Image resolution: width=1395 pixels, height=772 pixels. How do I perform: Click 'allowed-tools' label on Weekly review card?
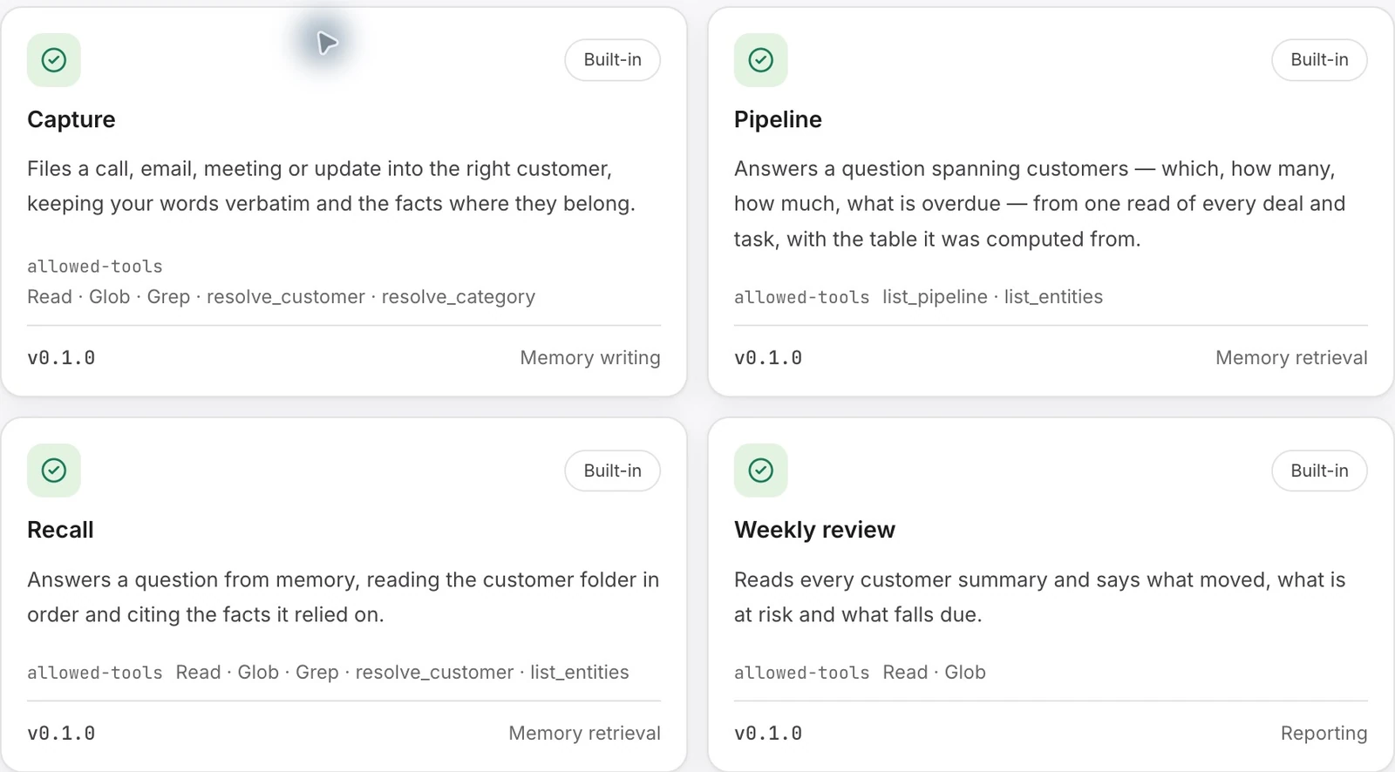click(801, 673)
